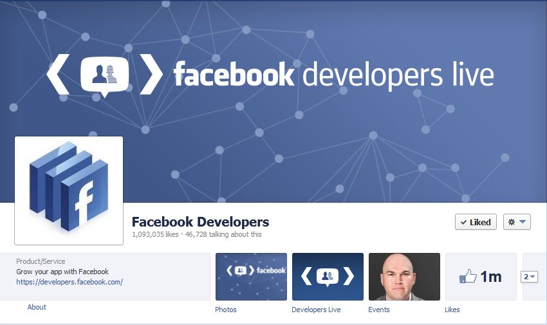
Task: Click the speech bubble logo in cover banner
Action: click(105, 77)
